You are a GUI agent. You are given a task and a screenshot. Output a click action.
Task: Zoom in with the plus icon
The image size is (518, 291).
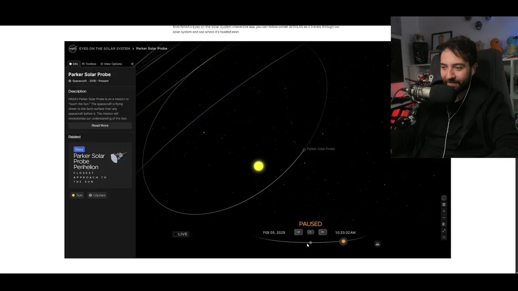tap(444, 211)
